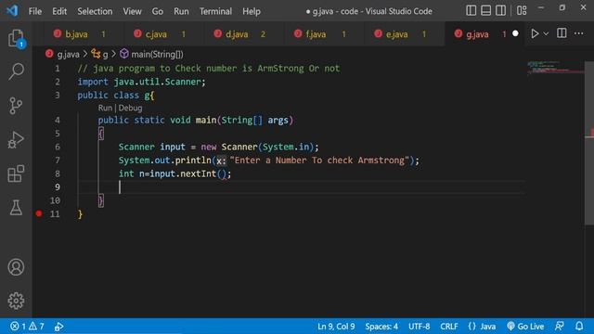Click the Run code lens link

tap(105, 108)
